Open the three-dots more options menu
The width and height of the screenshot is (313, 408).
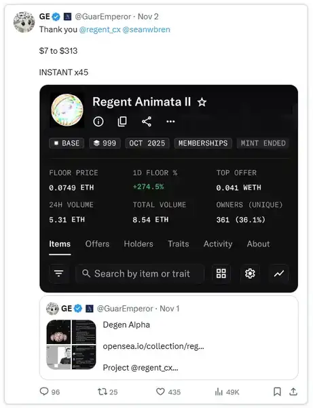tap(170, 121)
